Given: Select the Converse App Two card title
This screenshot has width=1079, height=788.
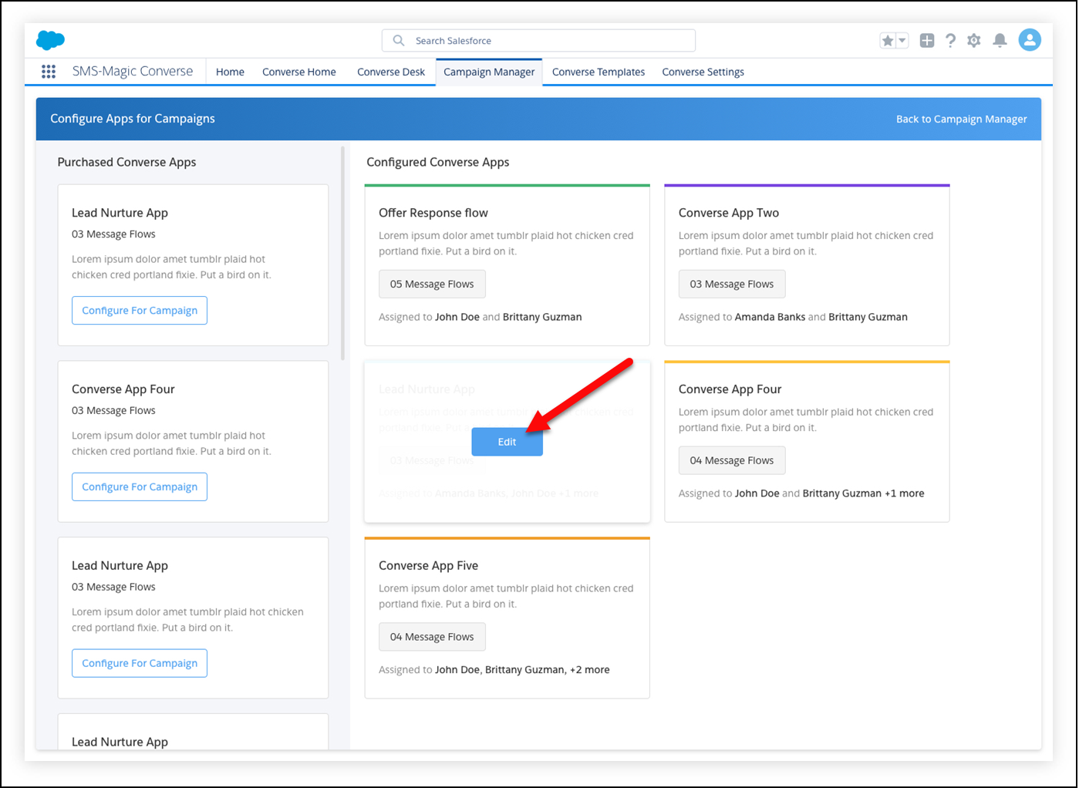Looking at the screenshot, I should pos(729,213).
